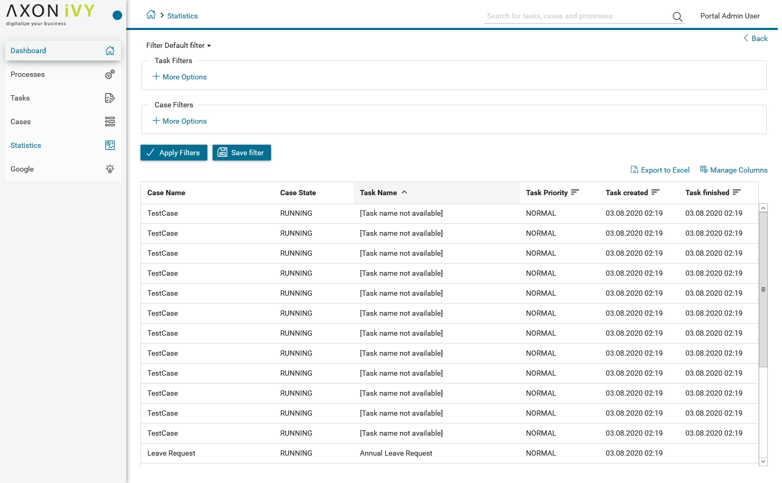The height and width of the screenshot is (483, 782).
Task: Click the save disk icon on Save filter
Action: pyautogui.click(x=223, y=152)
